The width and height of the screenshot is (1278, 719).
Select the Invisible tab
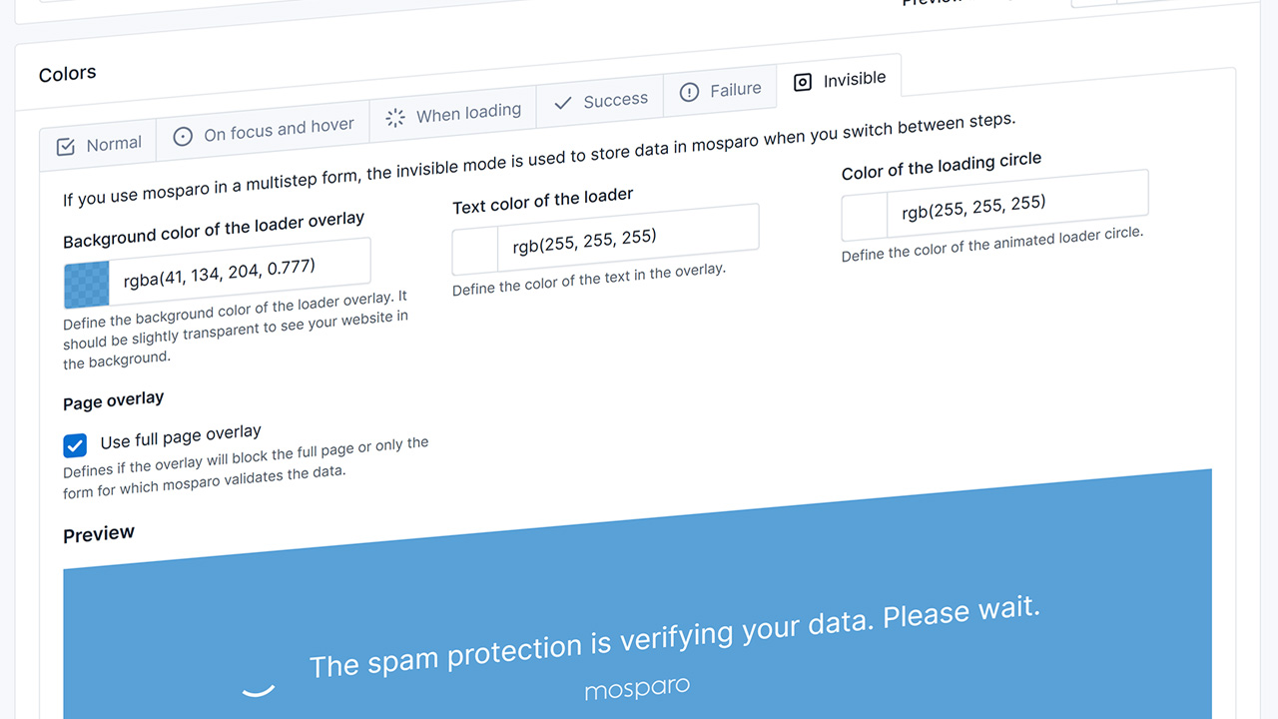point(839,81)
